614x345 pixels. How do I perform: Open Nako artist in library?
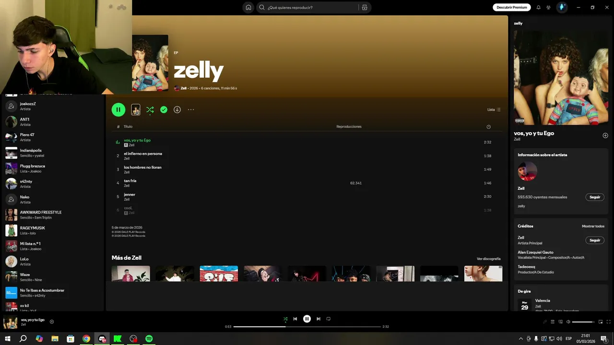(53, 199)
